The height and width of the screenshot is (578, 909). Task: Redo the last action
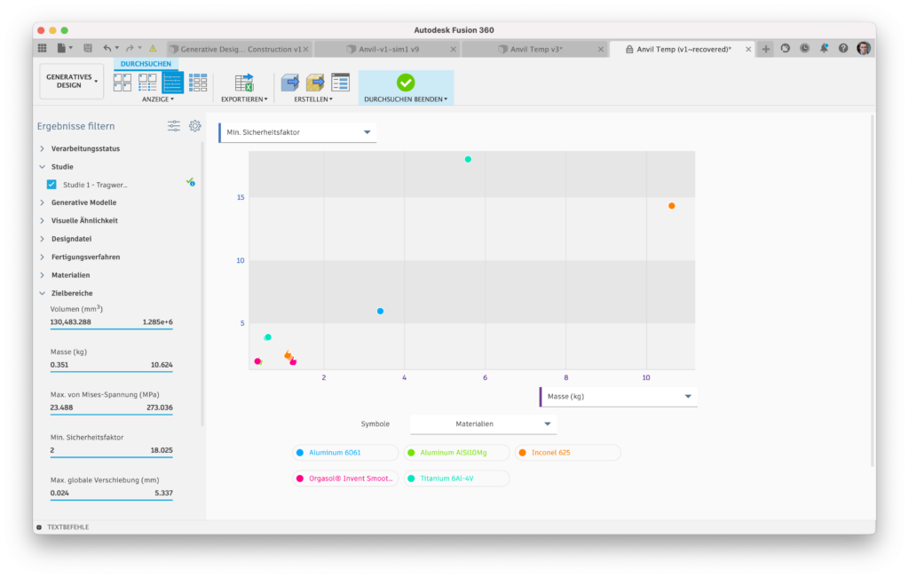(130, 49)
